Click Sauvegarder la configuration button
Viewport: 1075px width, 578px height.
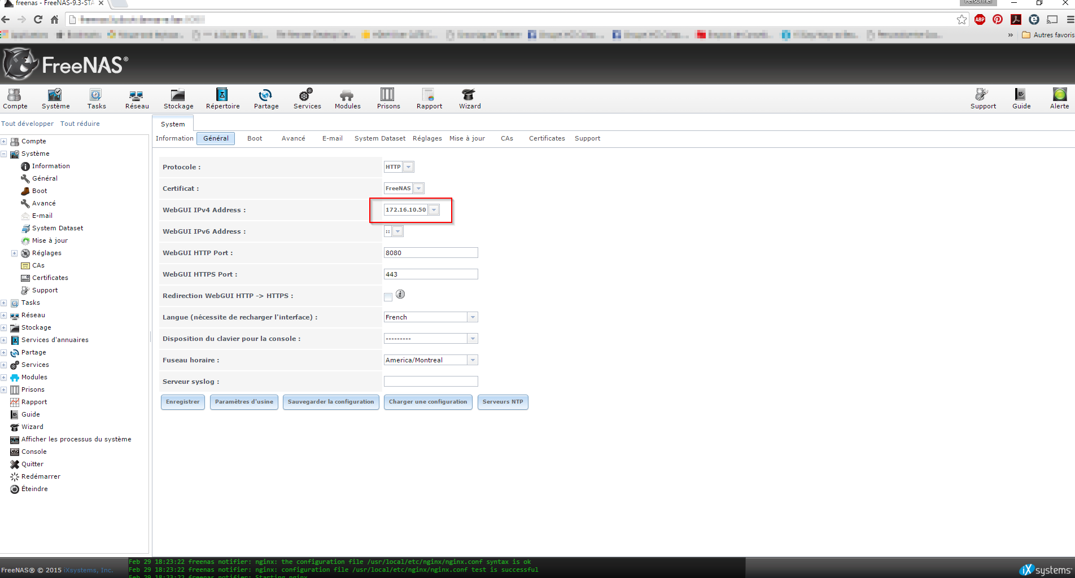pyautogui.click(x=331, y=402)
